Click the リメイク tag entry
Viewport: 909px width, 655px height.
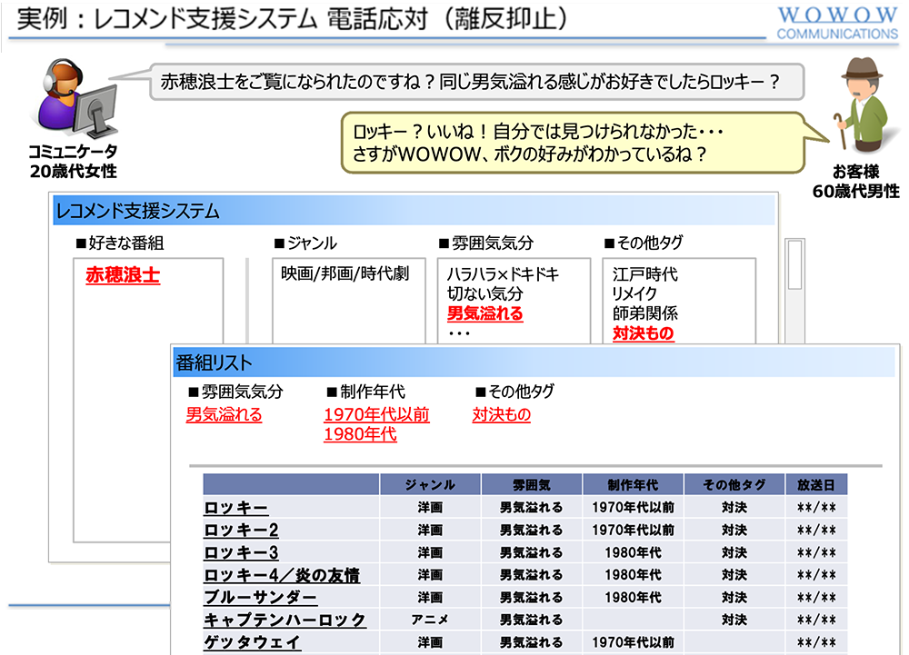click(x=634, y=293)
